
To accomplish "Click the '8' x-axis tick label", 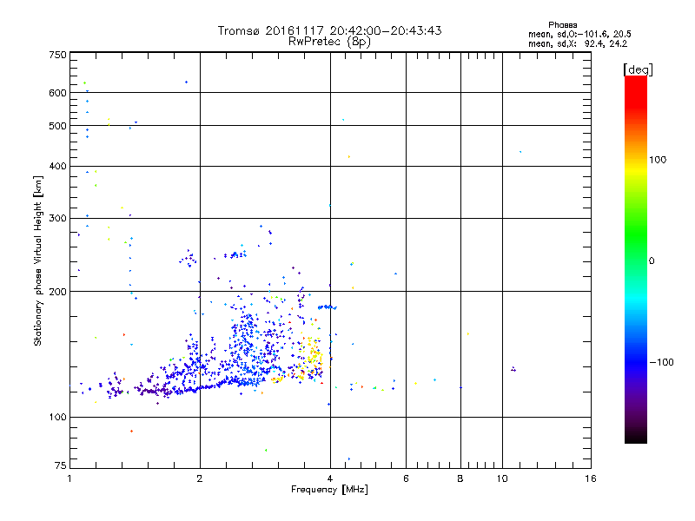I will tap(460, 478).
